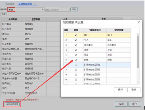Viewport: 145px width, 110px height.
Task: Uncheck 启用 checkbox for 颜色 row
Action: (76, 60)
